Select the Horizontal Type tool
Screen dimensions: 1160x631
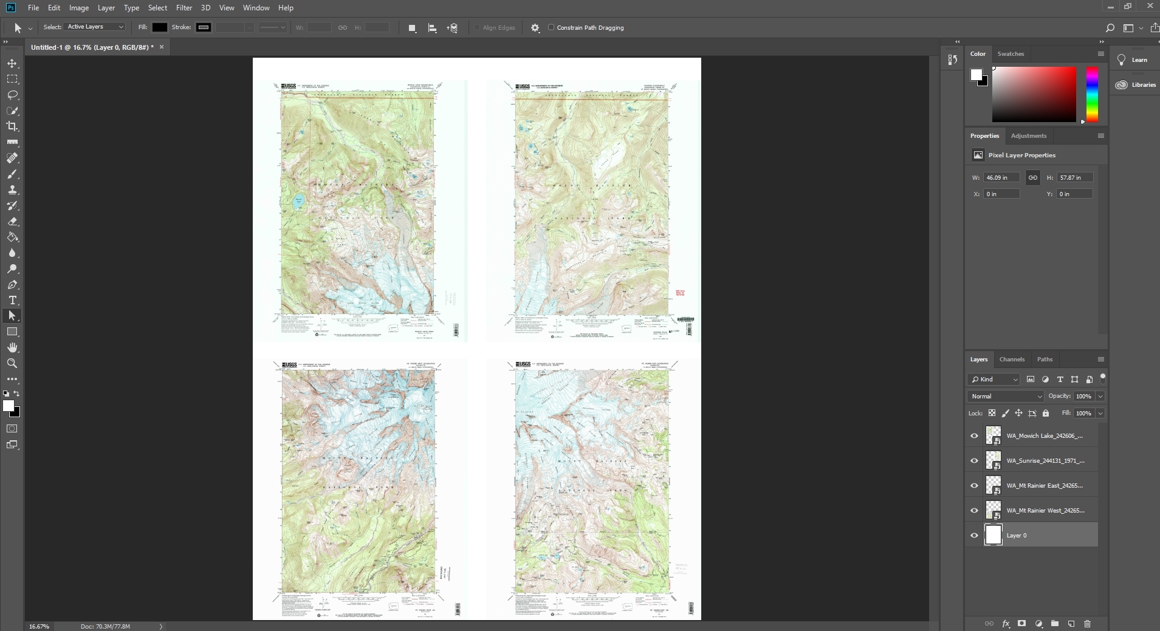click(x=12, y=300)
